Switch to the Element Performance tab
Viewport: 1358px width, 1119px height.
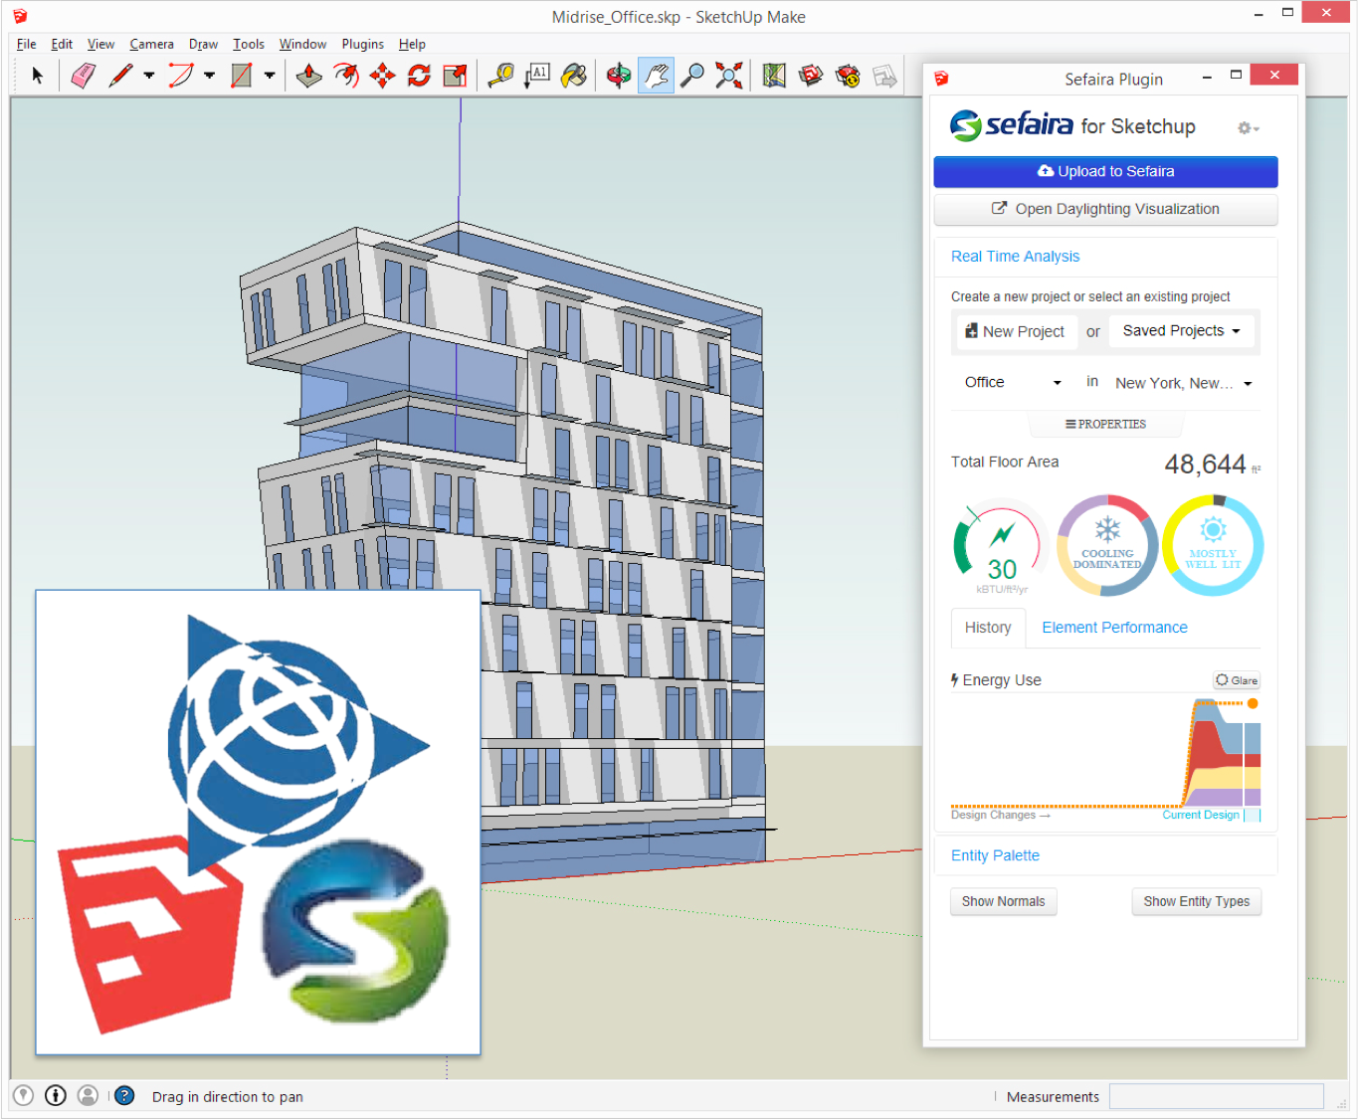(x=1114, y=628)
